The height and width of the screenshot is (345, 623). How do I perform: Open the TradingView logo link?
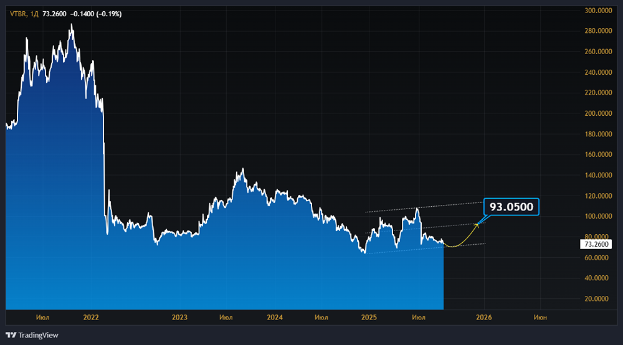(x=32, y=335)
